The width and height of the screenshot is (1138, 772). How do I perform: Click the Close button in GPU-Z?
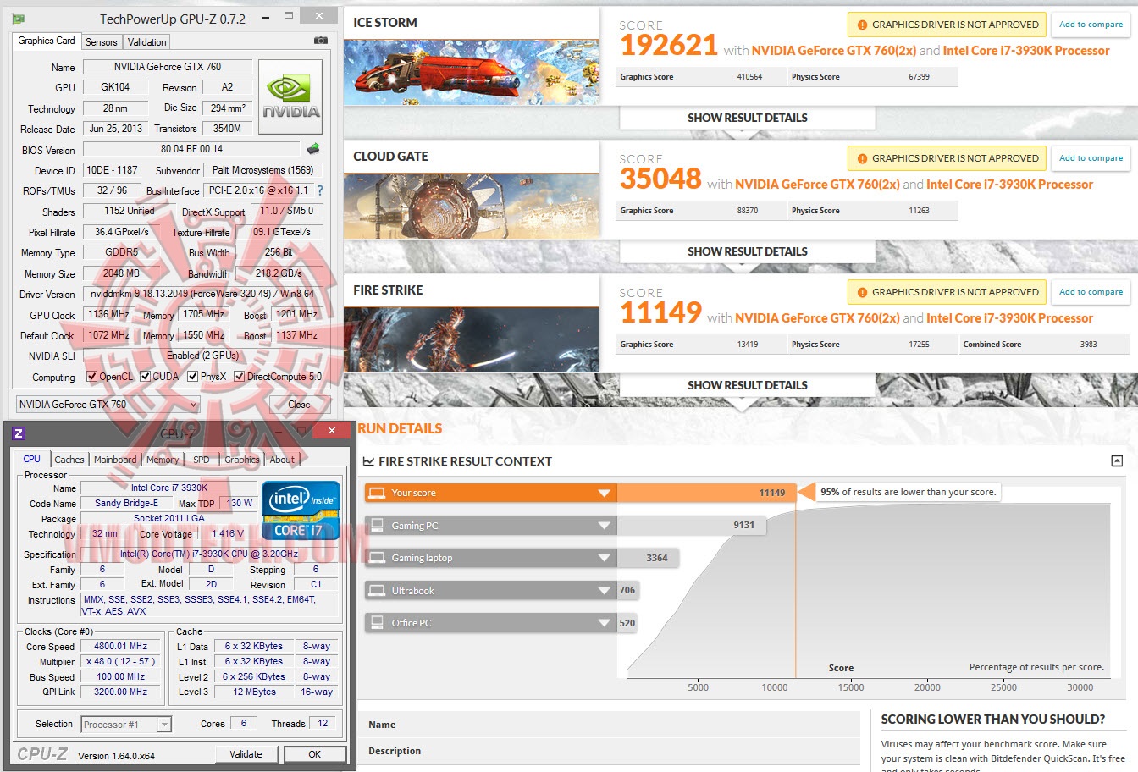click(299, 405)
